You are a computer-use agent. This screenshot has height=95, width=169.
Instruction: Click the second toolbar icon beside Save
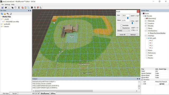[x=6, y=8]
